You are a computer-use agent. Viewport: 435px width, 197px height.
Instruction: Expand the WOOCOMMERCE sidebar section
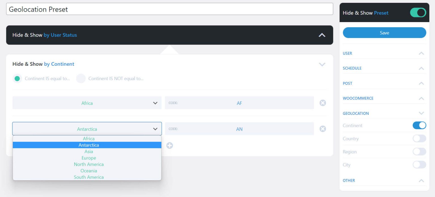tap(421, 98)
